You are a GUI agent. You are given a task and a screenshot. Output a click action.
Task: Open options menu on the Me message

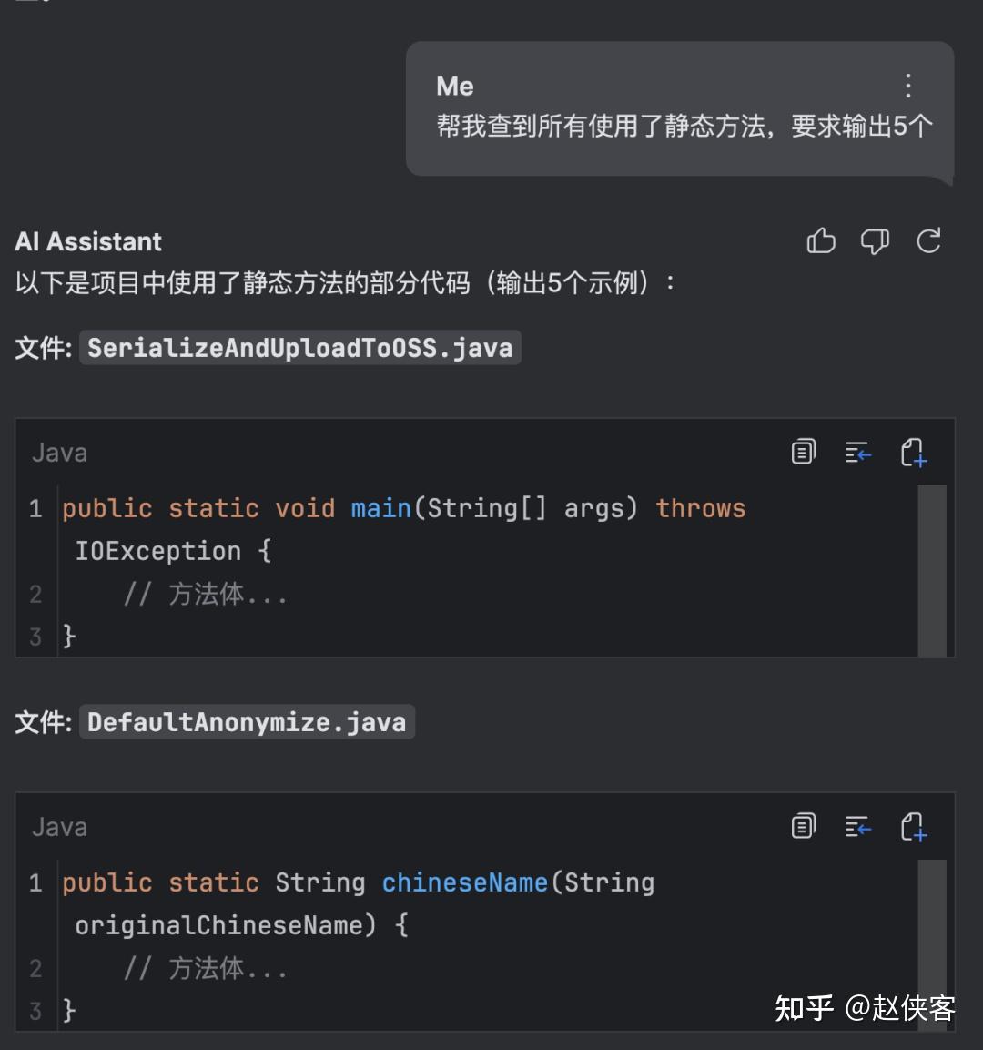click(x=907, y=86)
